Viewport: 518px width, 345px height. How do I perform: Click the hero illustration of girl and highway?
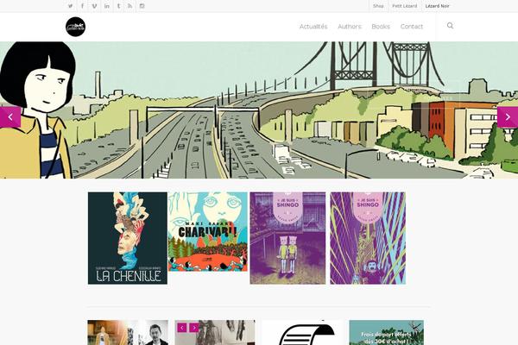click(x=259, y=110)
